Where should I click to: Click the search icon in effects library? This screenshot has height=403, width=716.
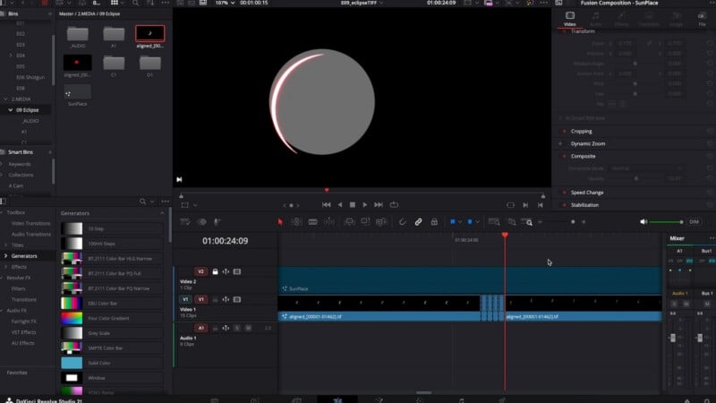tap(142, 201)
